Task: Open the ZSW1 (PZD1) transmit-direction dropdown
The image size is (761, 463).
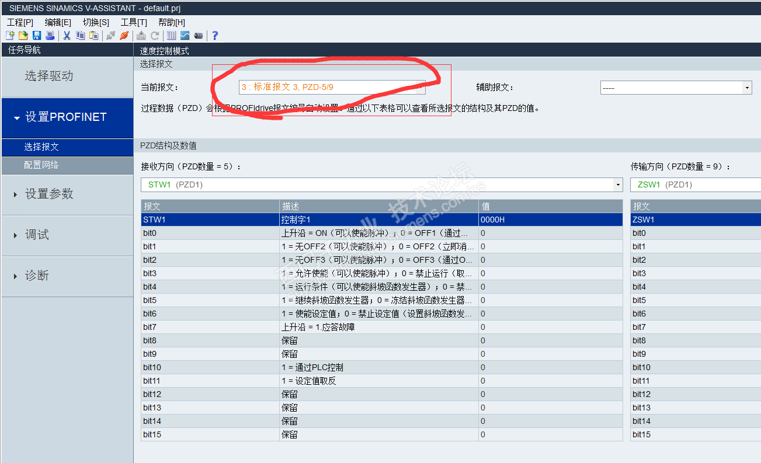Action: (696, 185)
